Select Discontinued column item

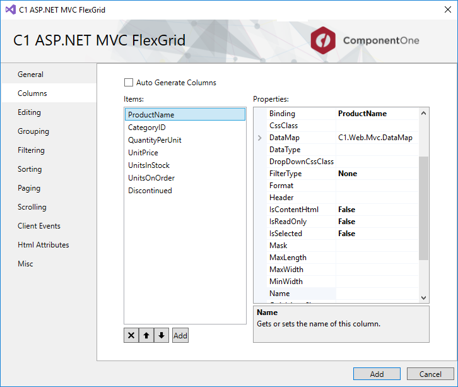click(150, 191)
